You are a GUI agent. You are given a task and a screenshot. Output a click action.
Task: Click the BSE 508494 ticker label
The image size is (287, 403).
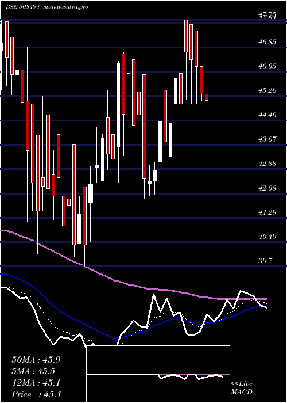(22, 7)
